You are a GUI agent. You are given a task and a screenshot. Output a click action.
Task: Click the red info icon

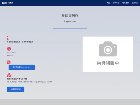[8, 38]
